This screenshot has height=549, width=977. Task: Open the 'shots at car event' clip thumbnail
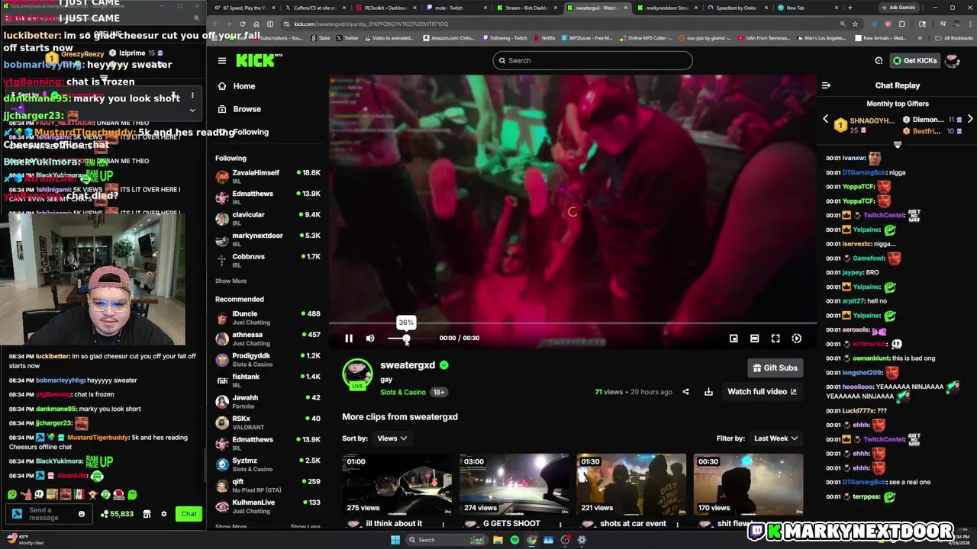[631, 485]
